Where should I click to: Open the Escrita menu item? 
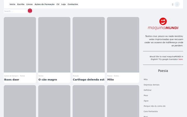21,4
